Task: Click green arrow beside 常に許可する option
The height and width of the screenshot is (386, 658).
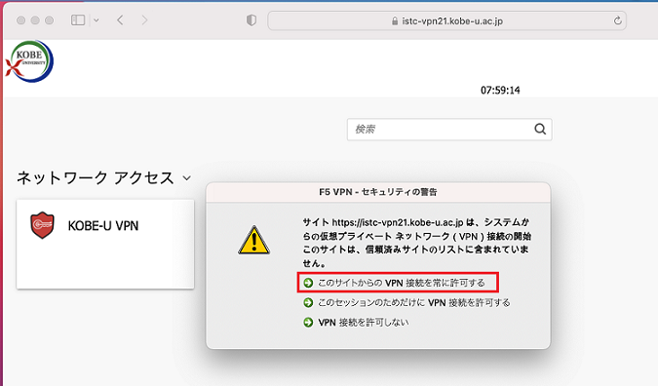Action: 308,283
